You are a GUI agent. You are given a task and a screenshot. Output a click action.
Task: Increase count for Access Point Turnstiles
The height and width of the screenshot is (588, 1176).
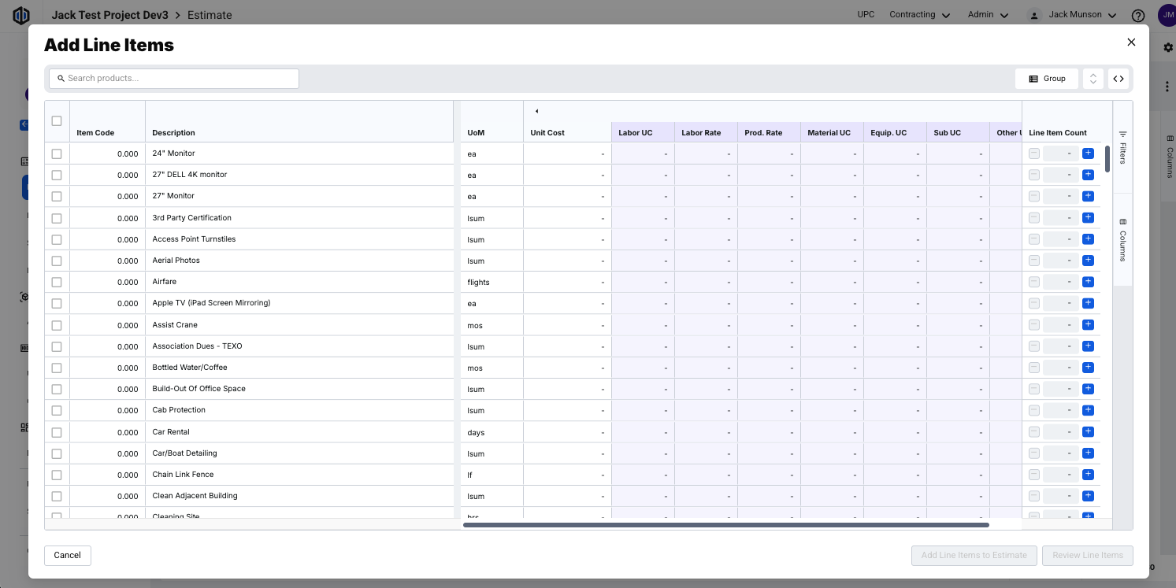pyautogui.click(x=1088, y=239)
